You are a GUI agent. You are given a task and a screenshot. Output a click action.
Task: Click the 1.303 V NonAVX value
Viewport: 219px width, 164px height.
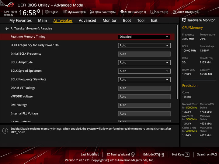tap(186, 112)
